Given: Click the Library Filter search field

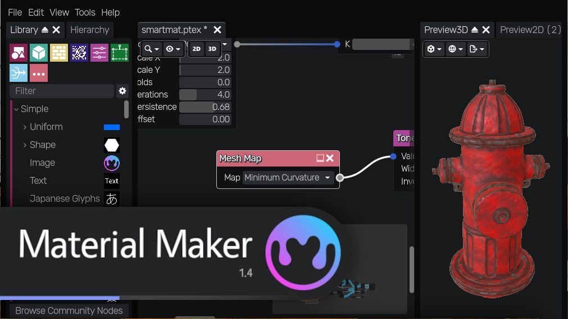Looking at the screenshot, I should (62, 91).
